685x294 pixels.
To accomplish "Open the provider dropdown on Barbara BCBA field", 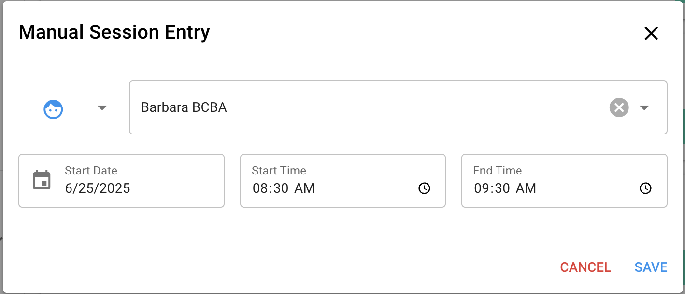I will pos(644,108).
